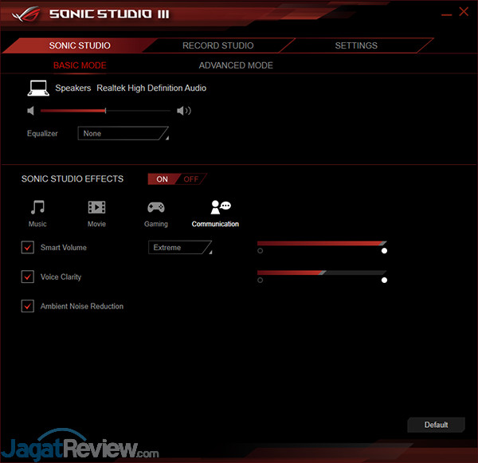
Task: Open the SETTINGS tab
Action: click(356, 45)
